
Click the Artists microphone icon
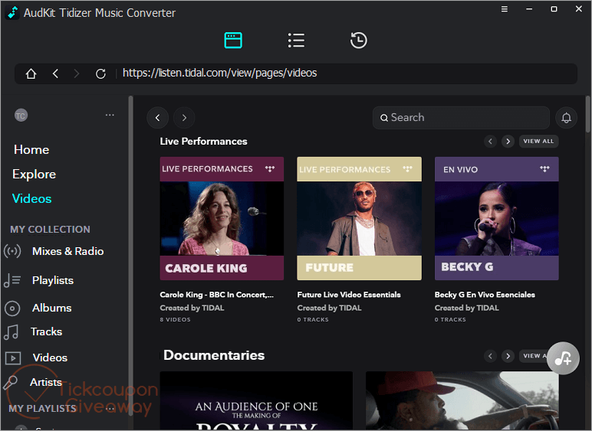[10, 383]
